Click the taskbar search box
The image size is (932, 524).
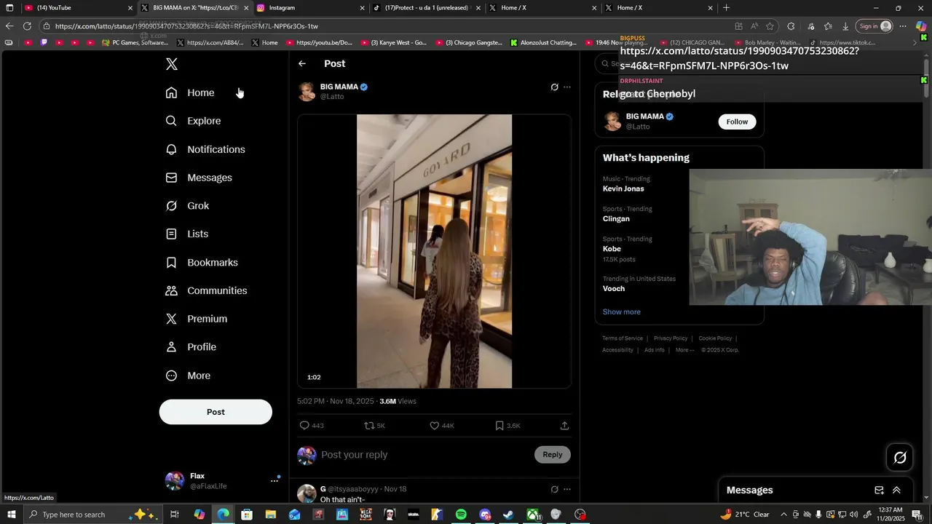pos(95,515)
